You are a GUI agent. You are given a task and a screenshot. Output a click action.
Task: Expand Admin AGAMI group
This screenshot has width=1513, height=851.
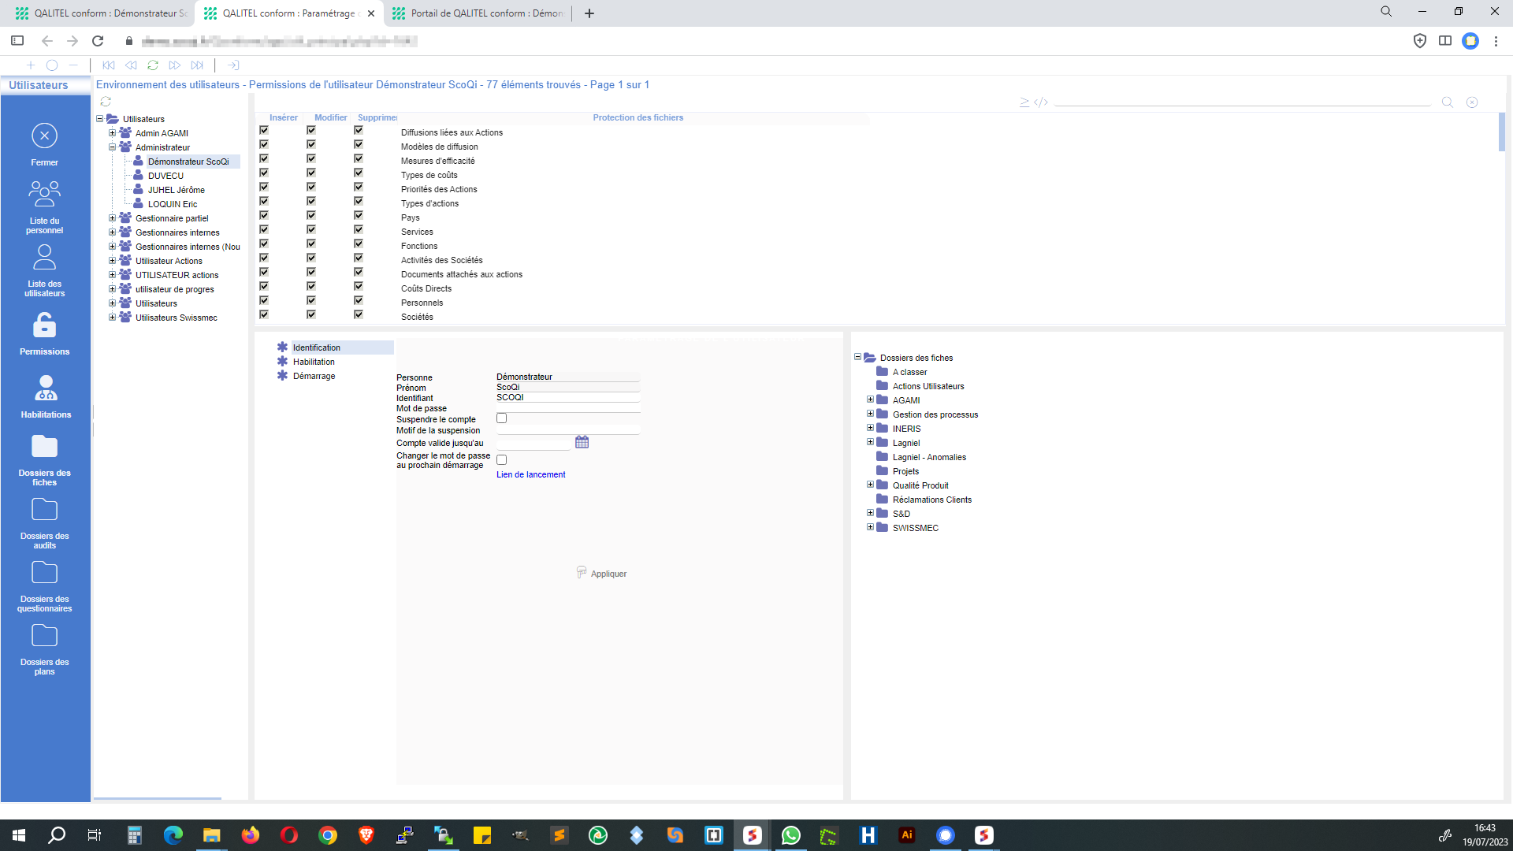click(x=112, y=132)
